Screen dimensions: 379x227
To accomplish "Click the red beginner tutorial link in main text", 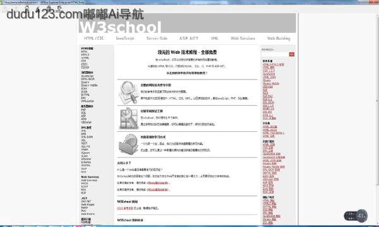I will coord(157,183).
